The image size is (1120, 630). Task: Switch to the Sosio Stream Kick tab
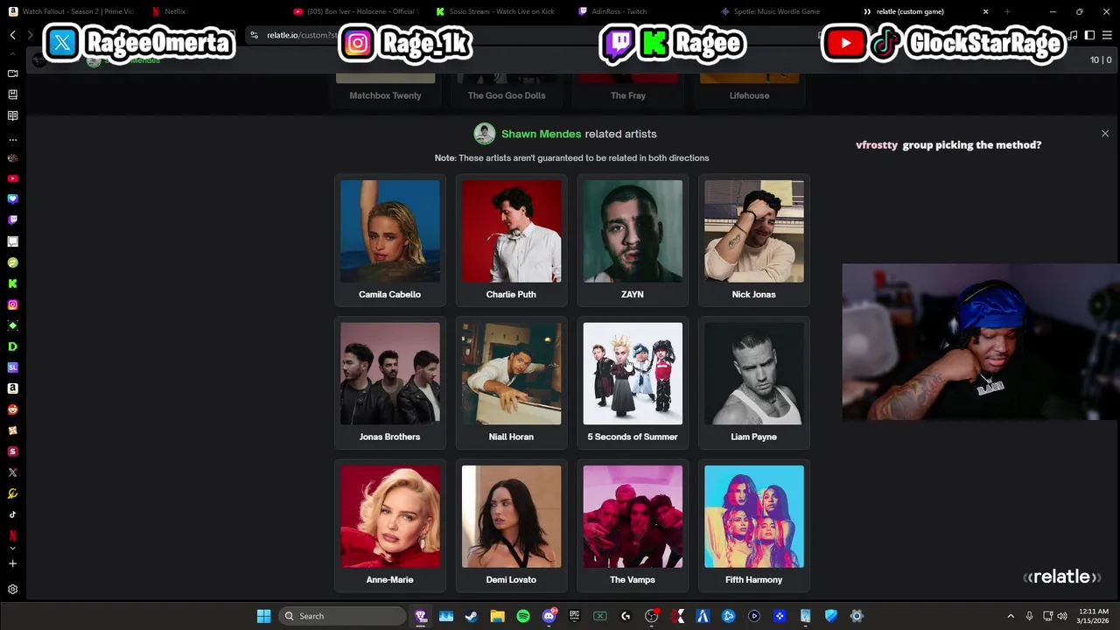coord(500,11)
